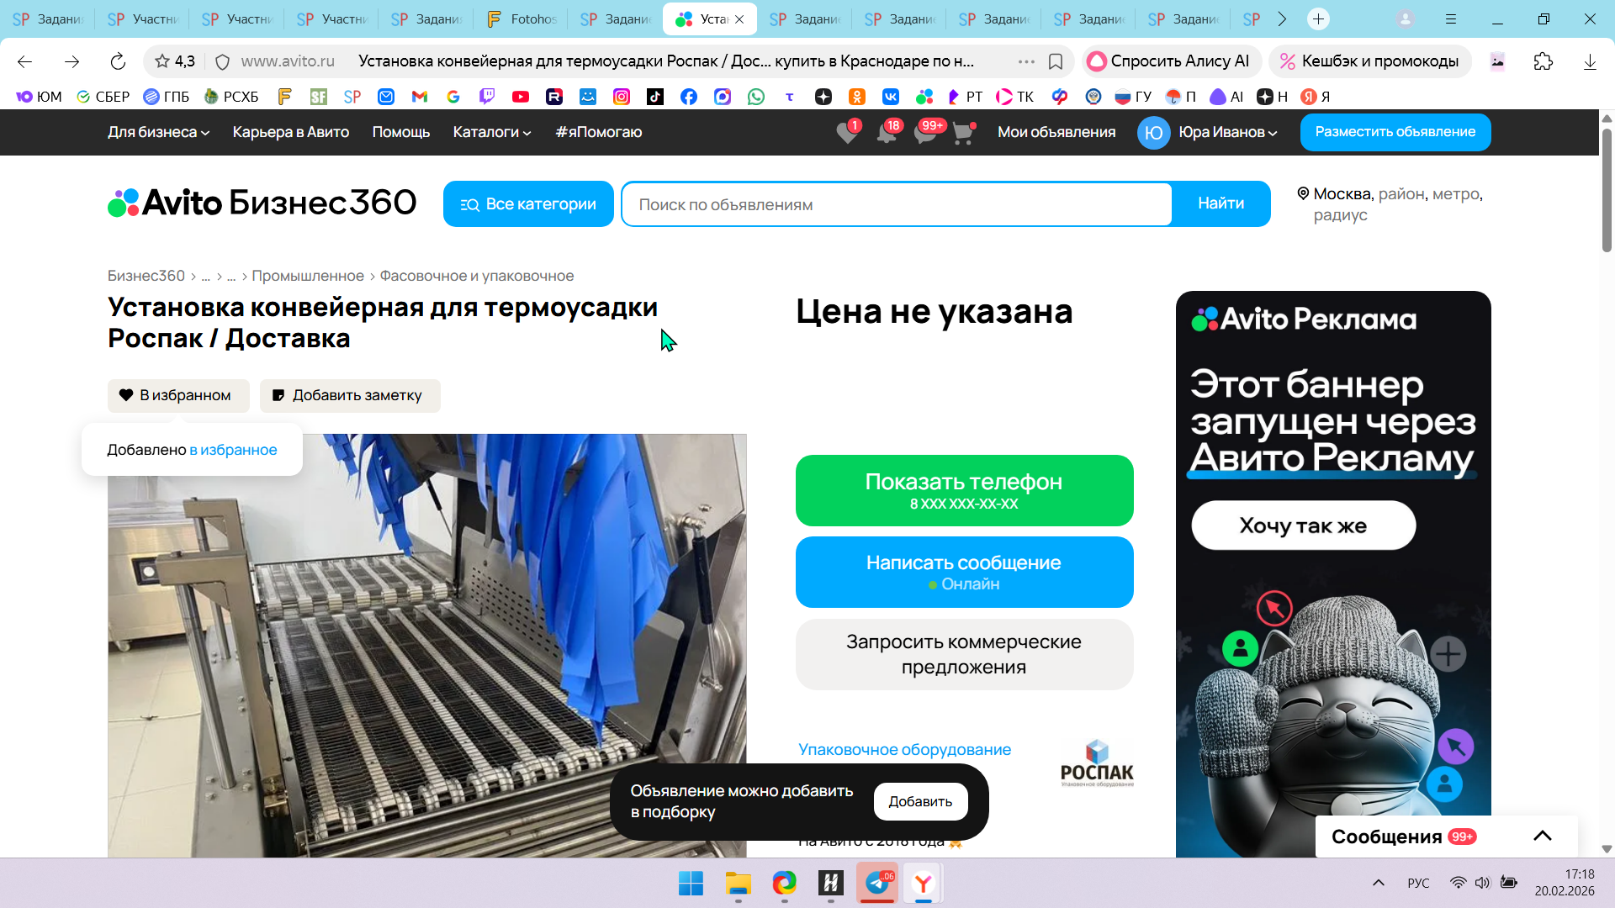Click the 'Показать телефон' green button
This screenshot has height=908, width=1615.
pyautogui.click(x=964, y=490)
